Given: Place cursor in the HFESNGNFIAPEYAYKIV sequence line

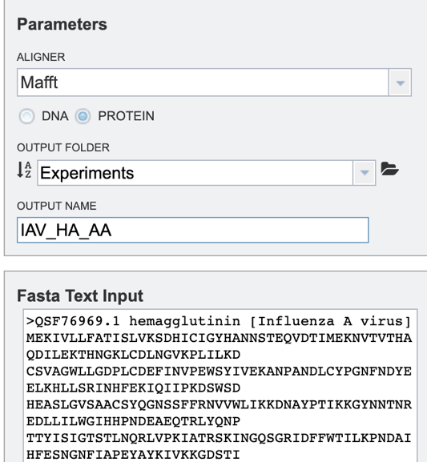Looking at the screenshot, I should click(133, 455).
